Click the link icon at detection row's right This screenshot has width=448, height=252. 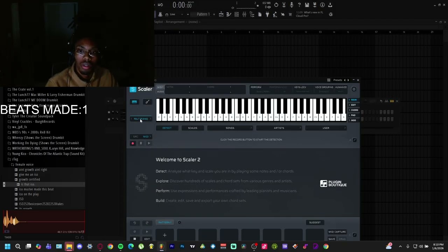(355, 140)
